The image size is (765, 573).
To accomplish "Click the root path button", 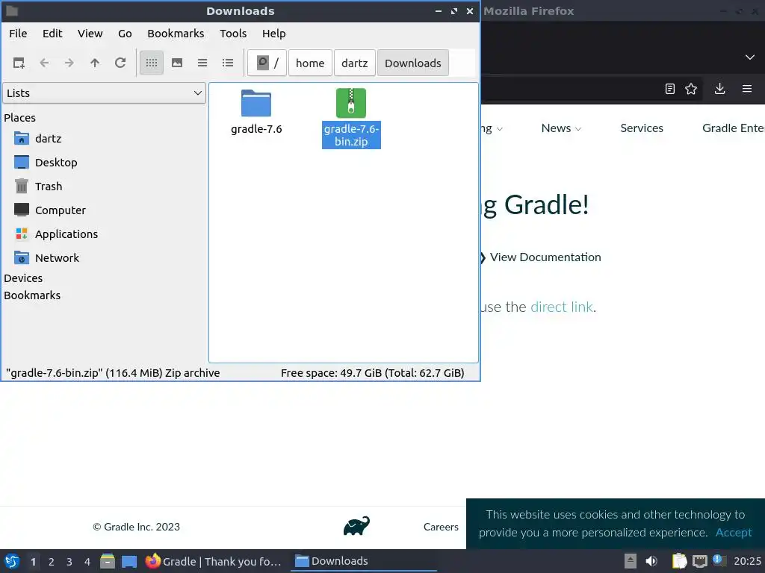I will [x=267, y=63].
